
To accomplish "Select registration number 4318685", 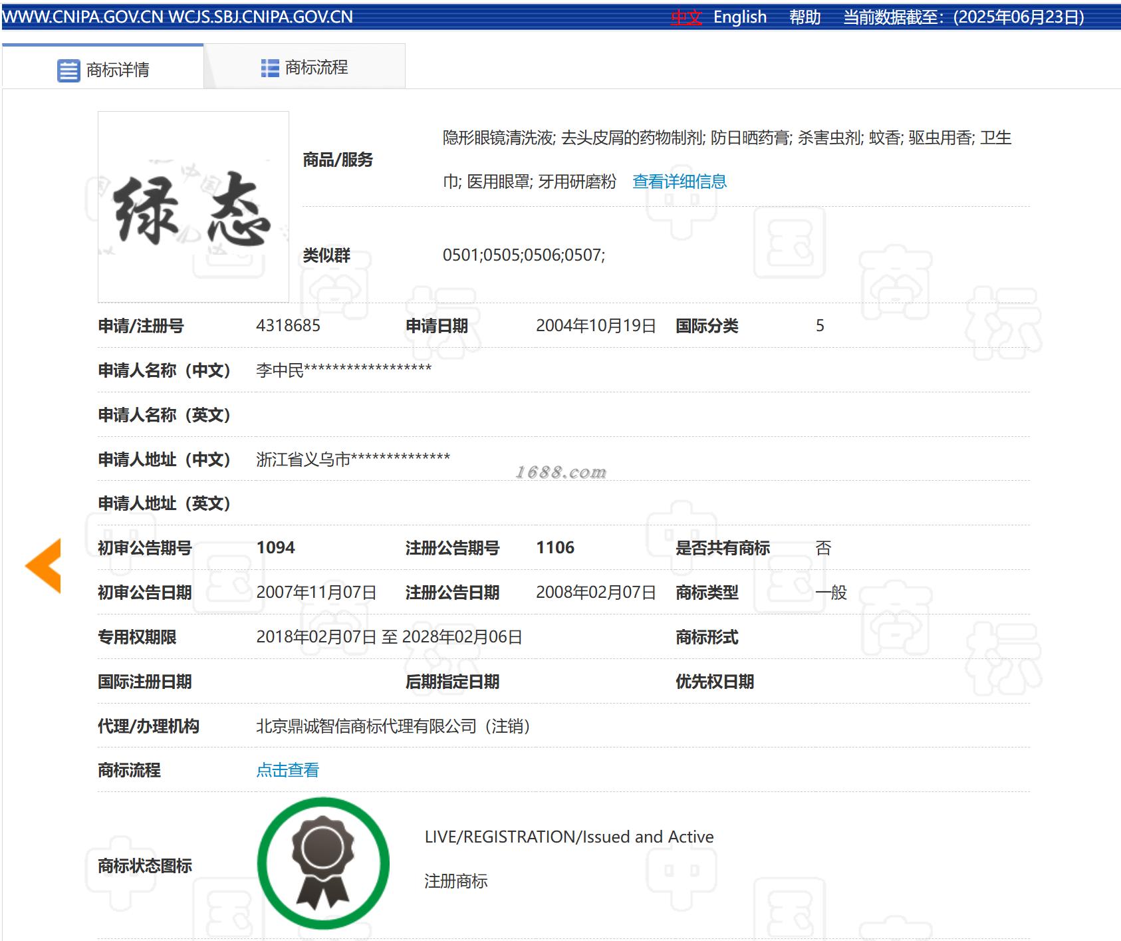I will [289, 326].
